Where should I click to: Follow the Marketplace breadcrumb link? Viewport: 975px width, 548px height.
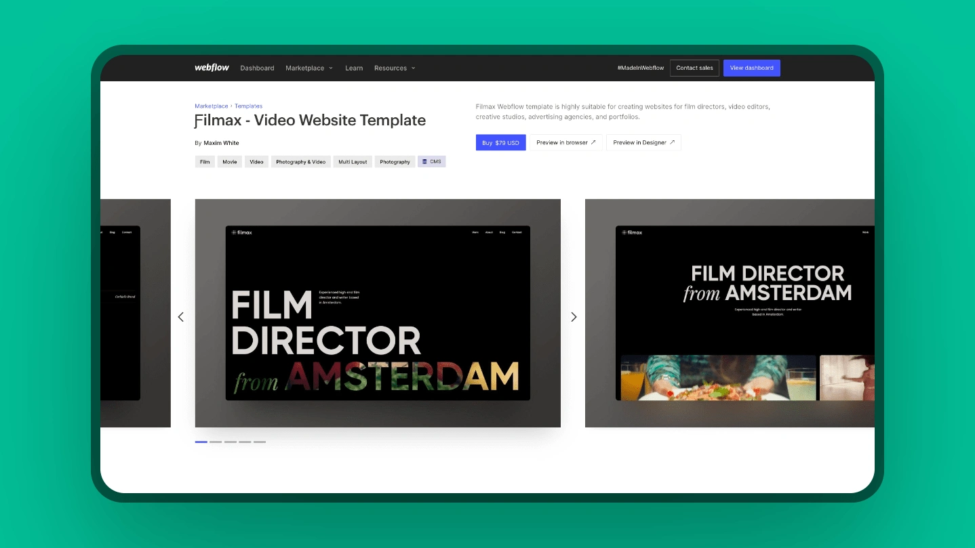tap(212, 106)
